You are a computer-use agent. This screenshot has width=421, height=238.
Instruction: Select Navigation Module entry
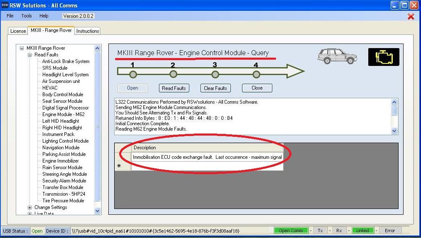click(x=61, y=148)
